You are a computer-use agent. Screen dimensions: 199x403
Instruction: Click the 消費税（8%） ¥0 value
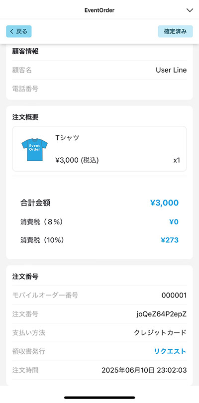[174, 222]
